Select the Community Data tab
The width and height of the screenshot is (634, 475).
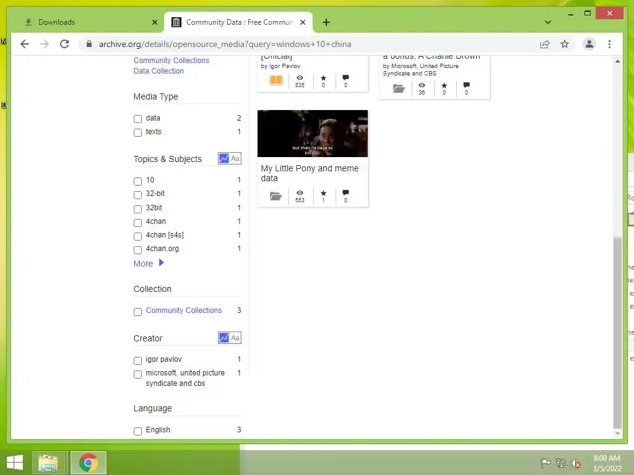tap(238, 22)
